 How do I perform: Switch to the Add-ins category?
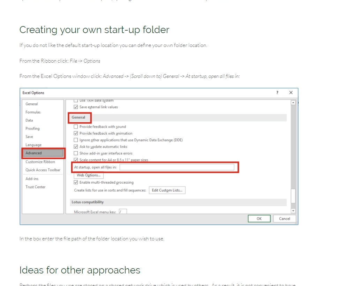tap(32, 178)
